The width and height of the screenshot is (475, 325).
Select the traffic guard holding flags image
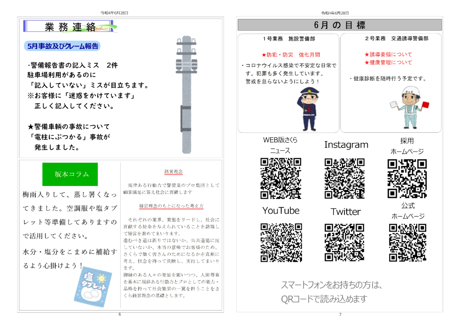click(x=409, y=107)
